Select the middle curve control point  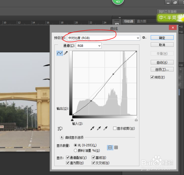[x=113, y=74]
